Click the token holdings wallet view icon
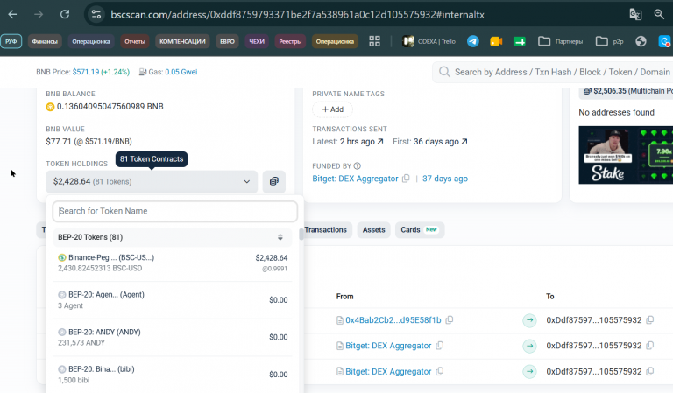The height and width of the screenshot is (393, 673). pyautogui.click(x=273, y=182)
